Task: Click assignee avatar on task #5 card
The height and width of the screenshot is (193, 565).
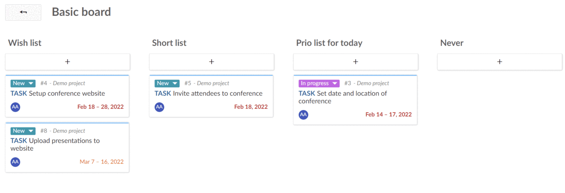Action: click(159, 107)
